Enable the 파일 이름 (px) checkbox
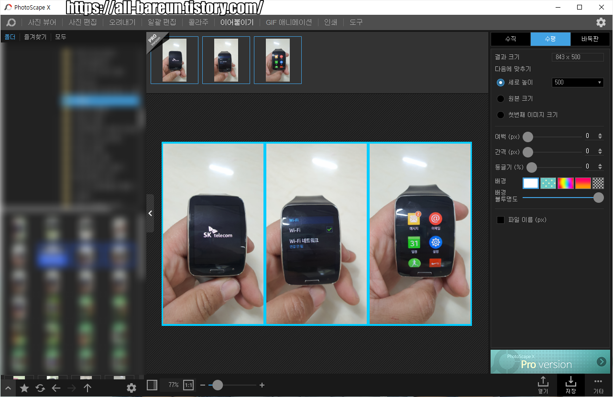Screen dimensions: 613x397 (x=501, y=220)
